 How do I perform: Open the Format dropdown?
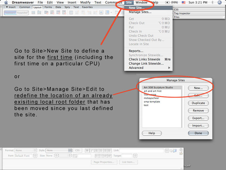point(26,150)
